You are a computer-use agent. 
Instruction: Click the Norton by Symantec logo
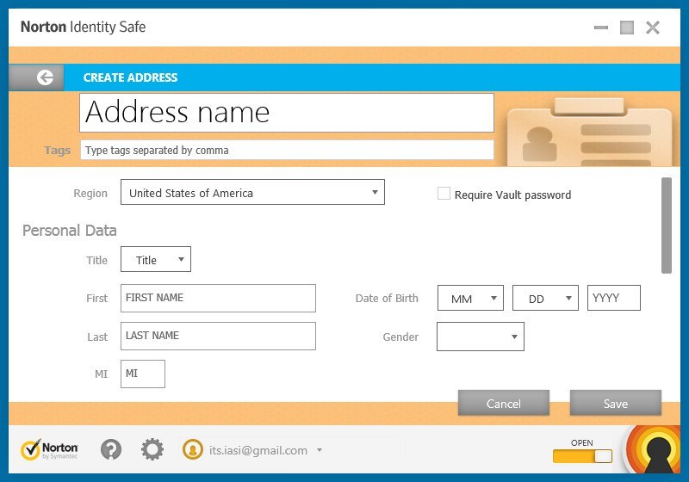[49, 449]
